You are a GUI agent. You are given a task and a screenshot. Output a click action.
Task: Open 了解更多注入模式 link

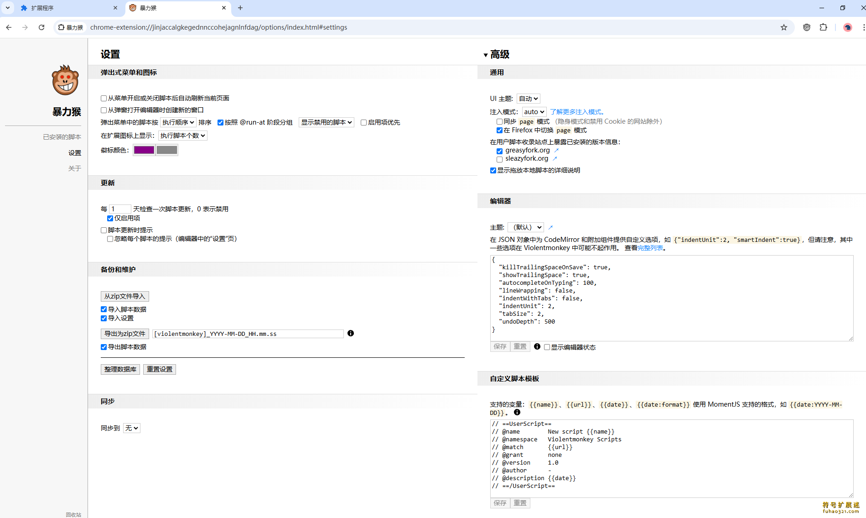(x=577, y=112)
